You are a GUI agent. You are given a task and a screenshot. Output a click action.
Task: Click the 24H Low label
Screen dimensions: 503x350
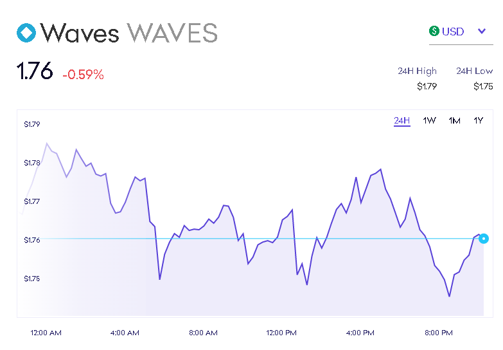point(474,71)
